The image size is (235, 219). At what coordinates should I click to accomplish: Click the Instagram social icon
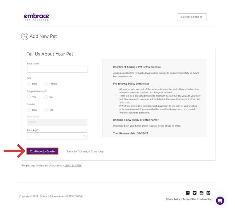click(x=201, y=193)
